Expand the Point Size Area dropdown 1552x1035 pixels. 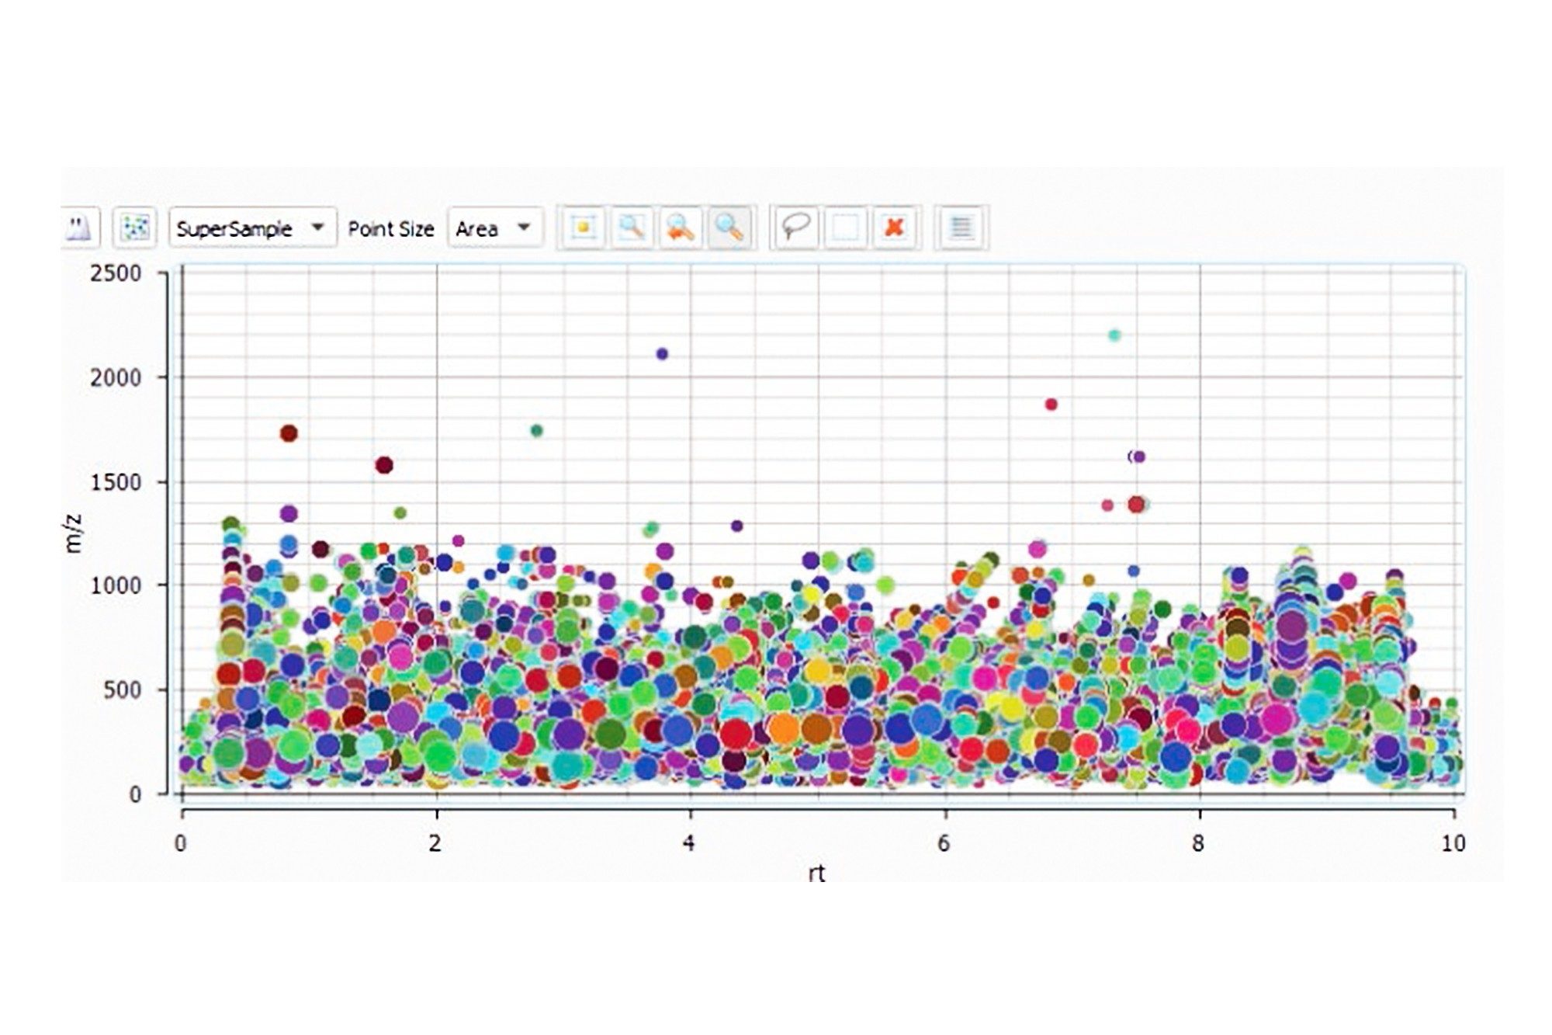pyautogui.click(x=494, y=228)
